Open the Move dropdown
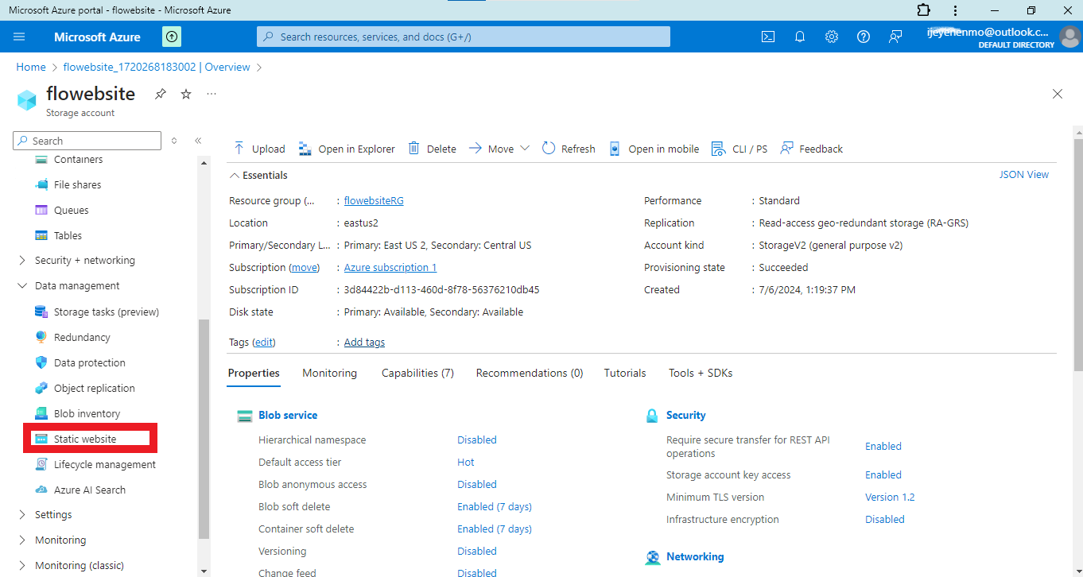 click(x=499, y=149)
